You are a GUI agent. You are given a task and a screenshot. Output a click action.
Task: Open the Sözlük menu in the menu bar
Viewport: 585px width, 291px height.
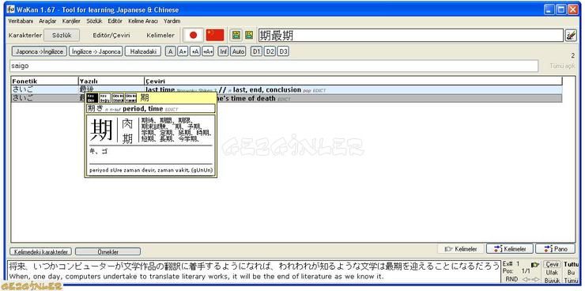point(94,21)
